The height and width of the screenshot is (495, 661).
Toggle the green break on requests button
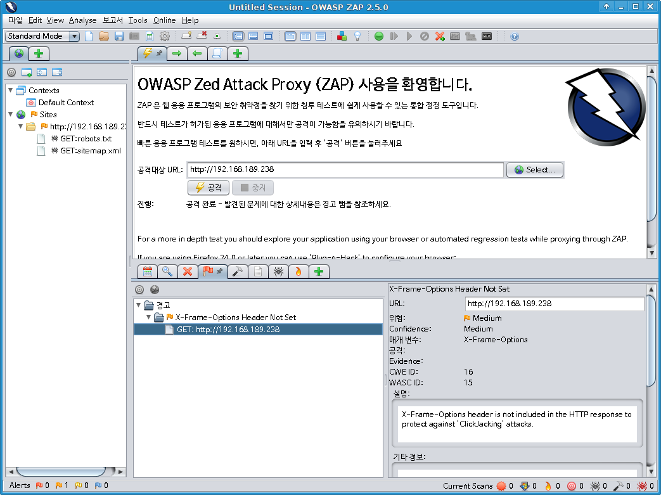(379, 36)
